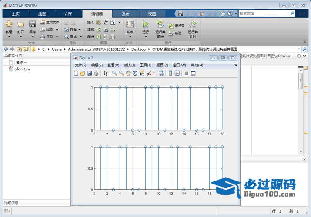Click the browse for folder icon
The width and height of the screenshot is (311, 217).
click(26, 49)
